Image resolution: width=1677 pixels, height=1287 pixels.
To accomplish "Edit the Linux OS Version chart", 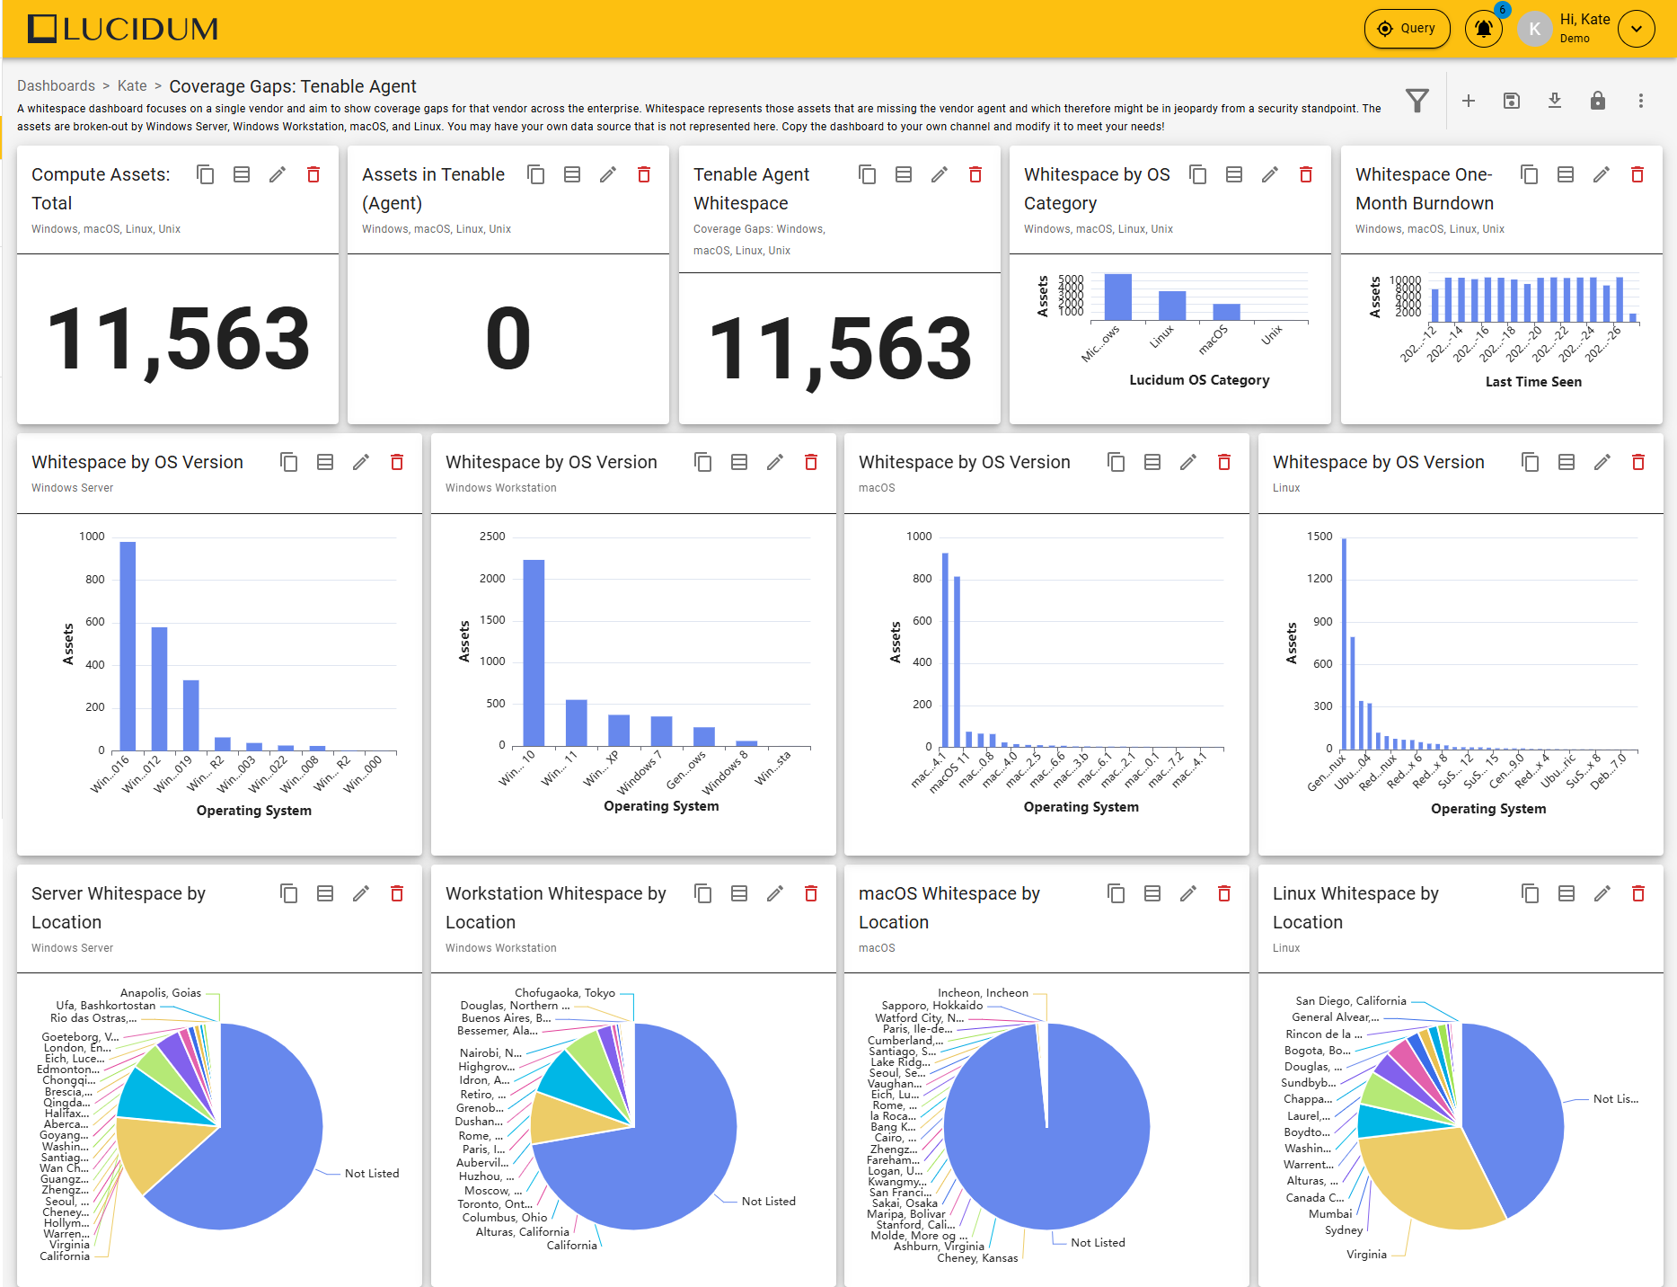I will tap(1602, 462).
